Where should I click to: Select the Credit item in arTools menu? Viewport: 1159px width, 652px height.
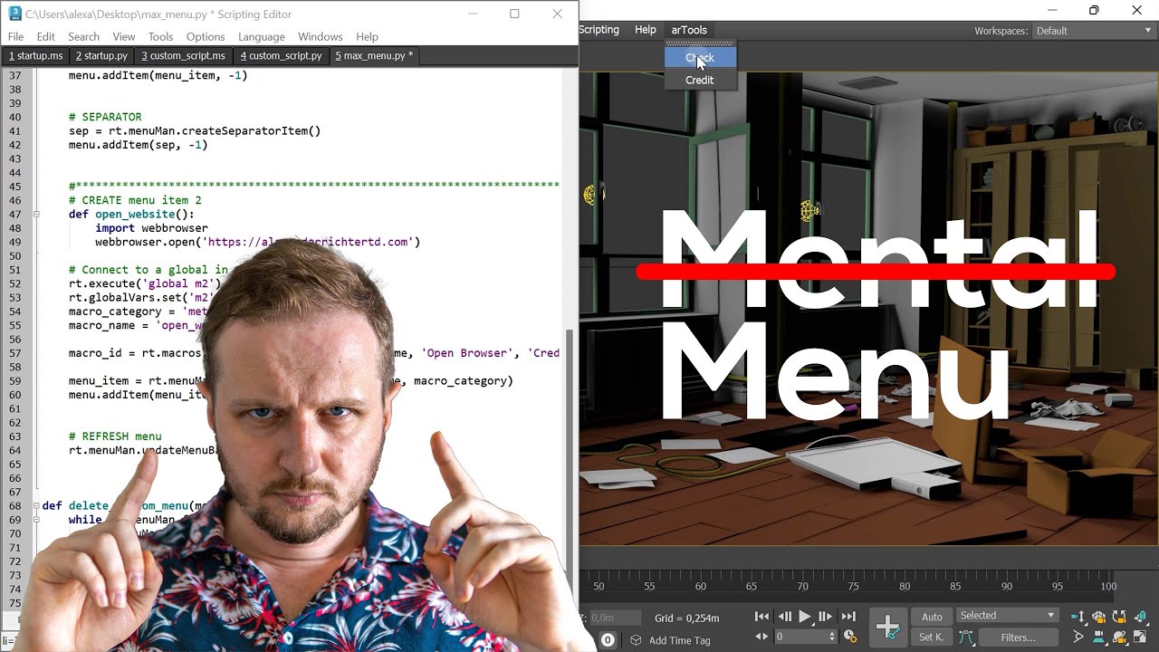coord(700,80)
